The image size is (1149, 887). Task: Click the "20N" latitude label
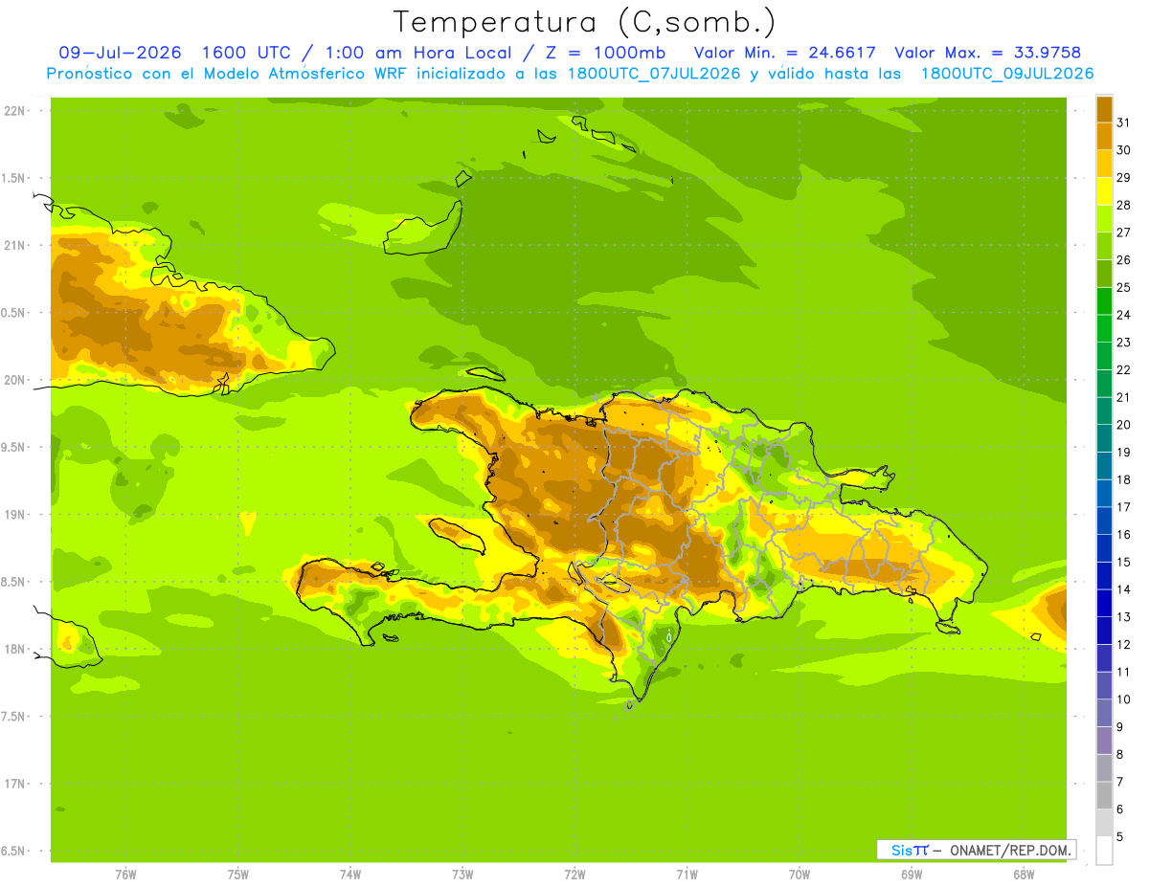[x=13, y=380]
